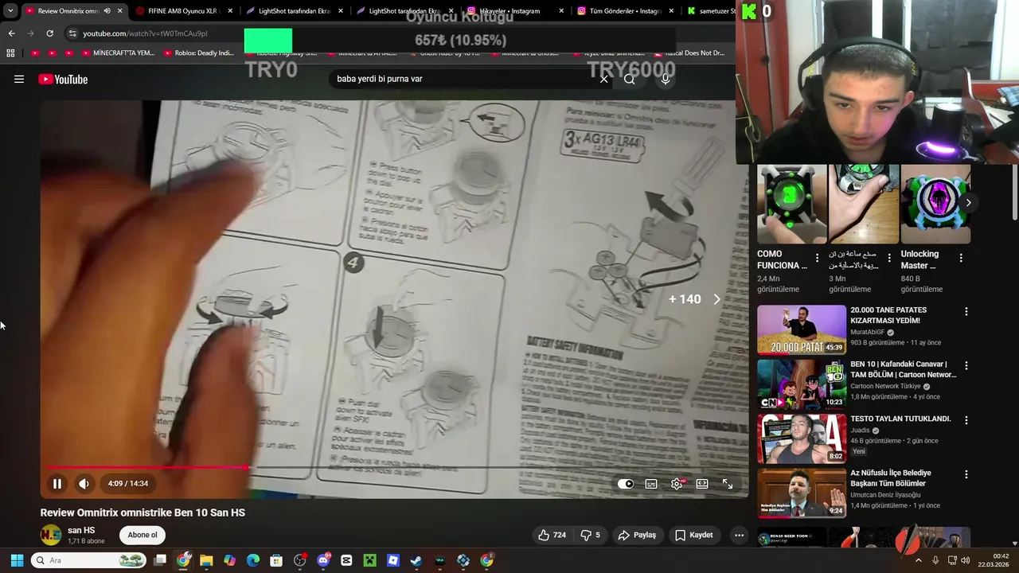The width and height of the screenshot is (1019, 573).
Task: Open 20.000 TANE PATATES video
Action: (x=802, y=329)
